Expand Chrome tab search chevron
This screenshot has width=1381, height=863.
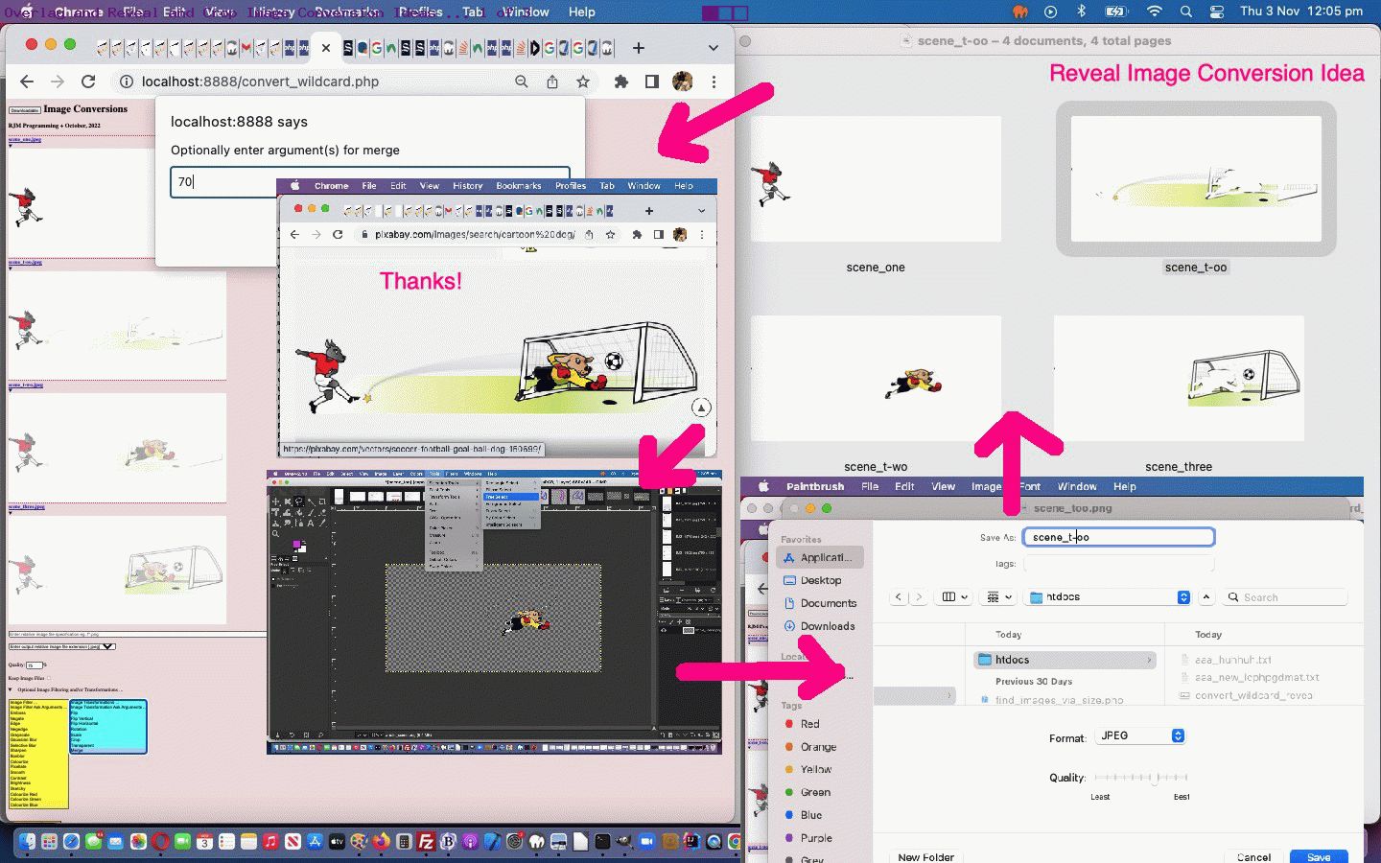713,47
